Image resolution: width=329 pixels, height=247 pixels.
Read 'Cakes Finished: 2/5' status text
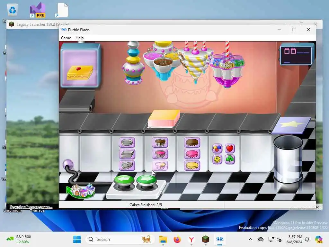(146, 205)
